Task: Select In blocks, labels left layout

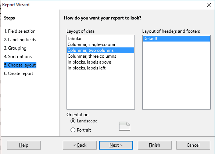Action: click(100, 68)
